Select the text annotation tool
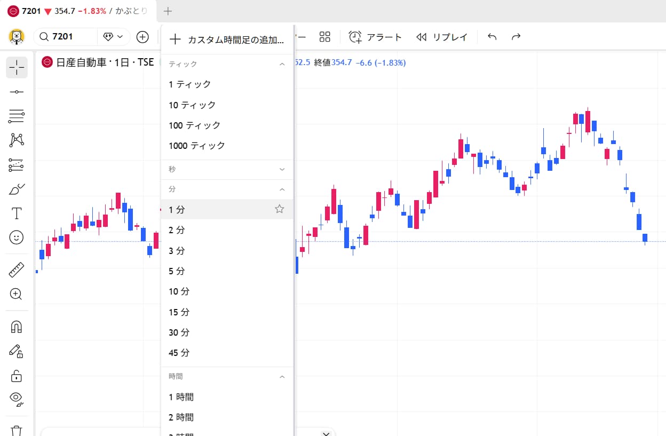Viewport: 666px width, 436px height. (x=16, y=212)
